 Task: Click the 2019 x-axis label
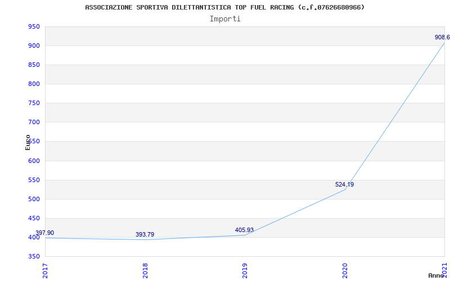[245, 271]
